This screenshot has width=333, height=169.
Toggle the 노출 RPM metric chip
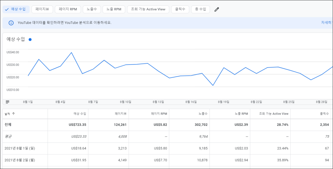(114, 9)
